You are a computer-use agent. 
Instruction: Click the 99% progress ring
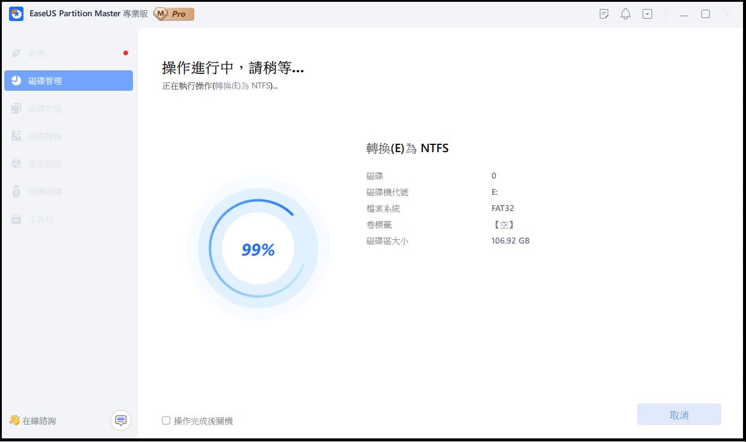pyautogui.click(x=258, y=250)
